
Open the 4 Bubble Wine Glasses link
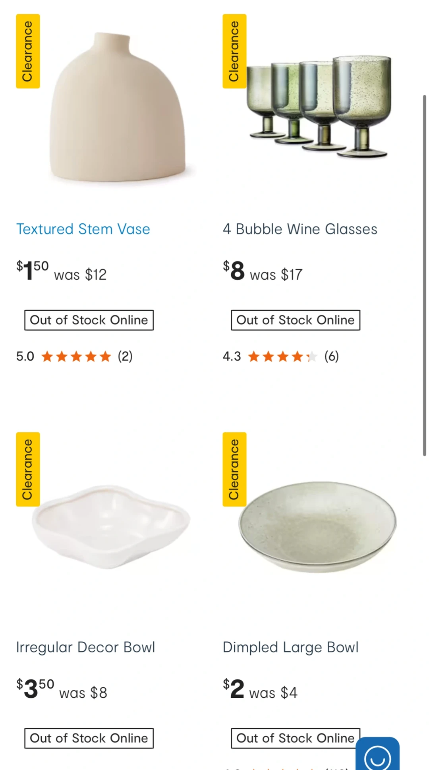click(300, 229)
